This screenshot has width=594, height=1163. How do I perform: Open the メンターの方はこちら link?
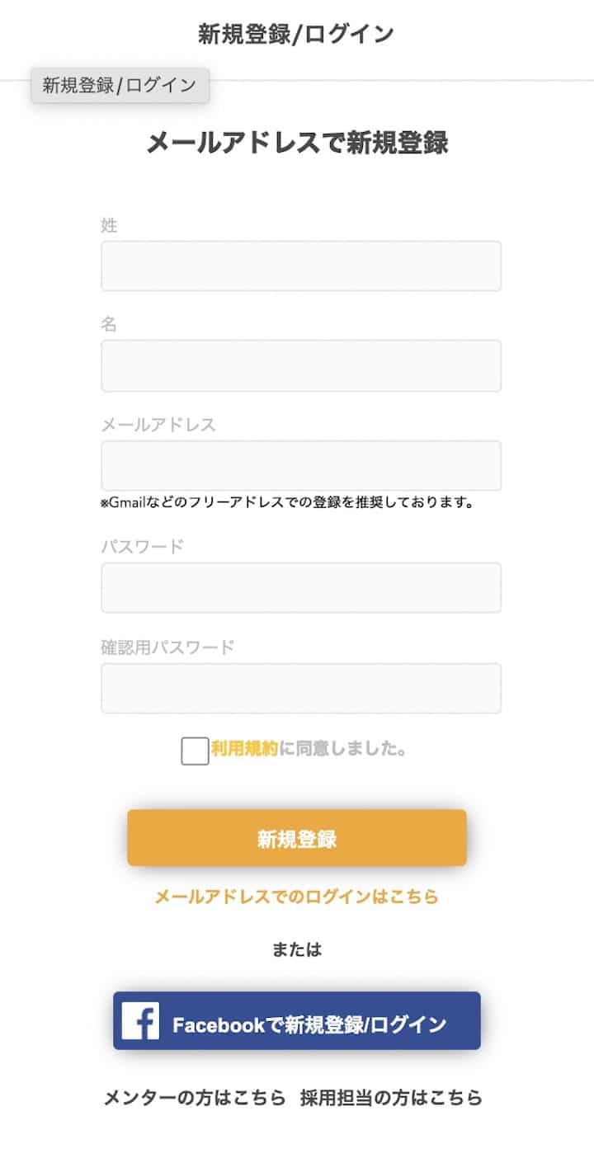pyautogui.click(x=195, y=1098)
